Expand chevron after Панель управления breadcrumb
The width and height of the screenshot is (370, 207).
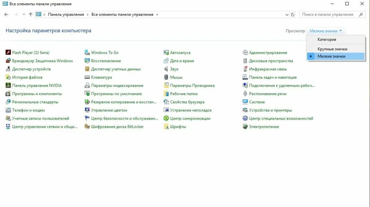(x=87, y=15)
